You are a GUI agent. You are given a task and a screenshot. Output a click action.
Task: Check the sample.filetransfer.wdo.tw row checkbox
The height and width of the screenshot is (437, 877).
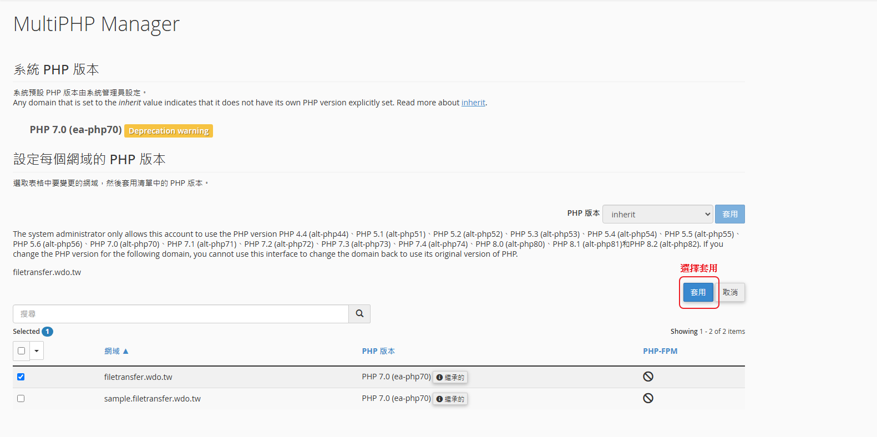[21, 399]
